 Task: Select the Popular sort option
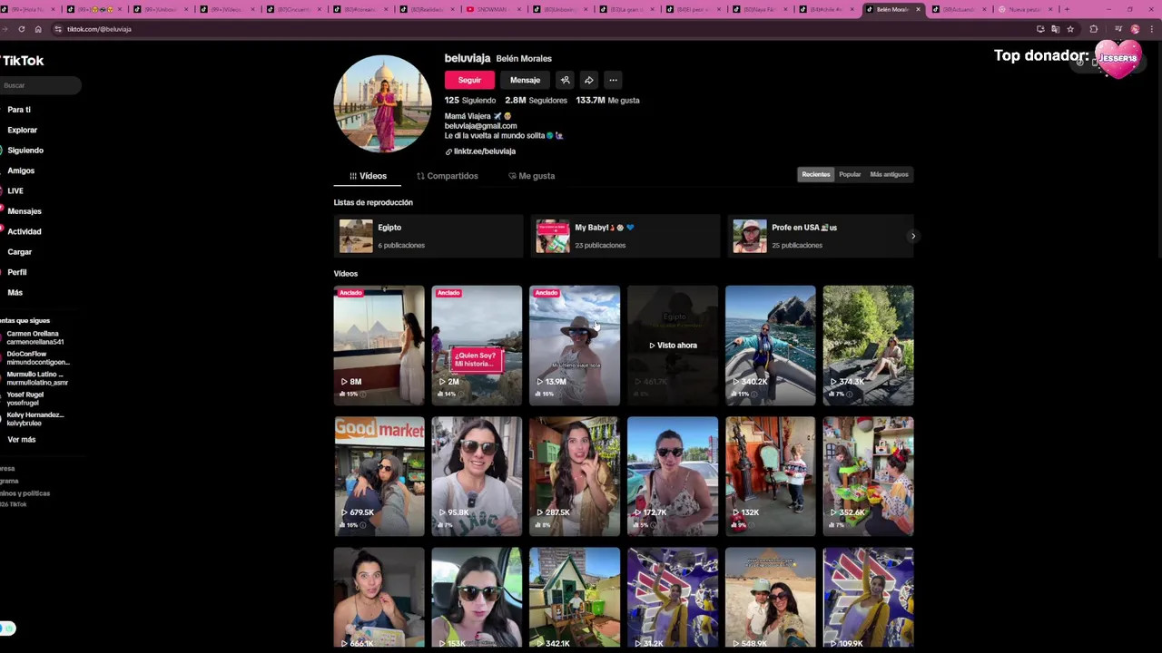850,174
